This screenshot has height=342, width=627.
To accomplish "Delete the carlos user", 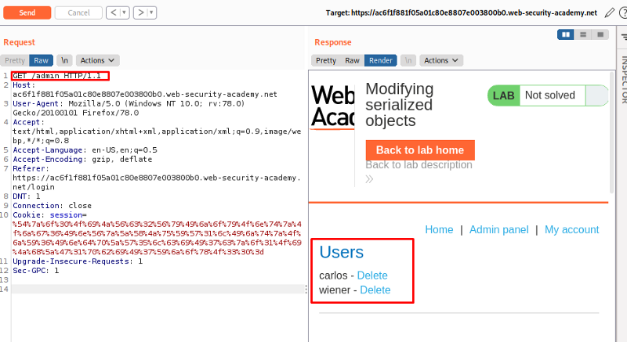I will (x=372, y=275).
